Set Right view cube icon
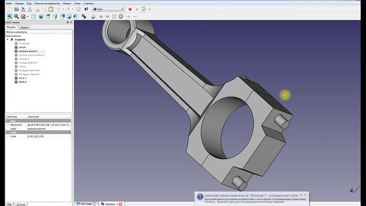 click(x=54, y=17)
